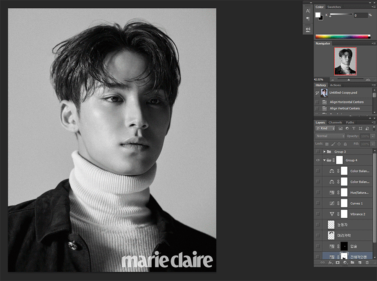Open the Layers panel options menu
Screen dimensions: 377x281
373,122
